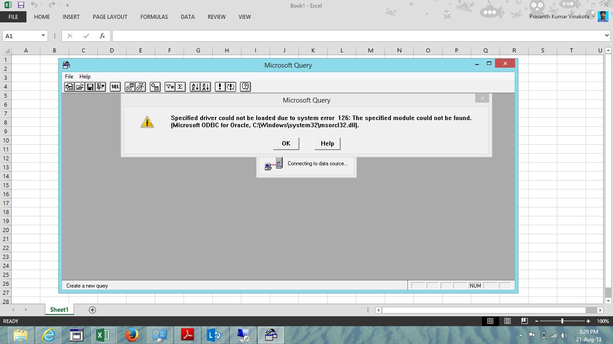Click the Cycle Totals sigma icon
The height and width of the screenshot is (344, 613).
click(x=180, y=87)
